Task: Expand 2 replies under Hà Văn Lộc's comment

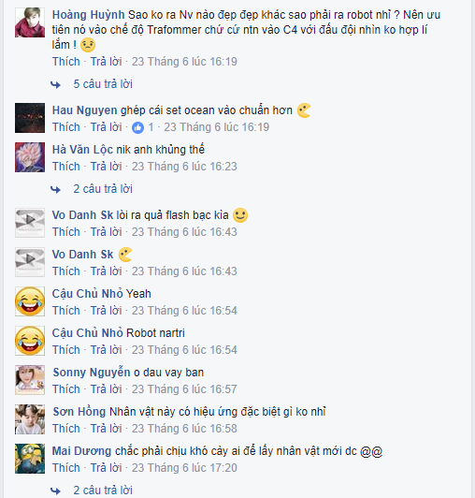Action: (103, 189)
